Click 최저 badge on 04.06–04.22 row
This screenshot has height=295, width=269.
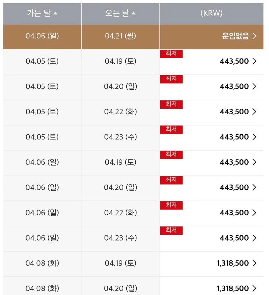click(171, 205)
